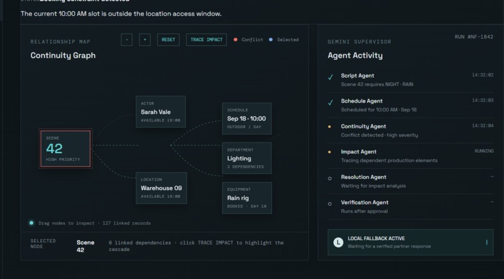Select the Lighting department node
Screen dimensions: 504x279
[x=247, y=158]
